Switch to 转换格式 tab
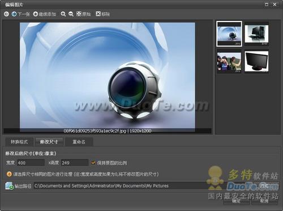The width and height of the screenshot is (283, 211). pos(19,142)
